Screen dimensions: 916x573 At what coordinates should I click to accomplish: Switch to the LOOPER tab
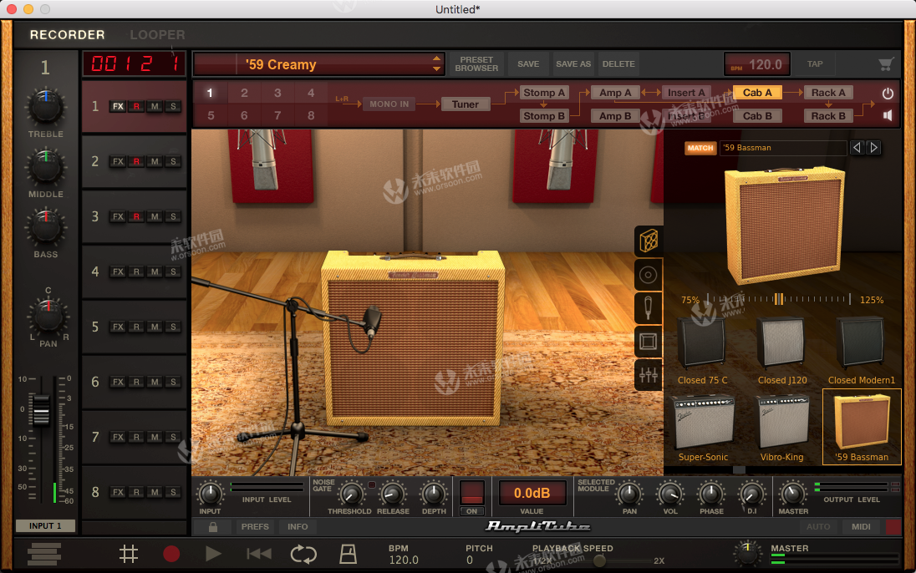[157, 35]
